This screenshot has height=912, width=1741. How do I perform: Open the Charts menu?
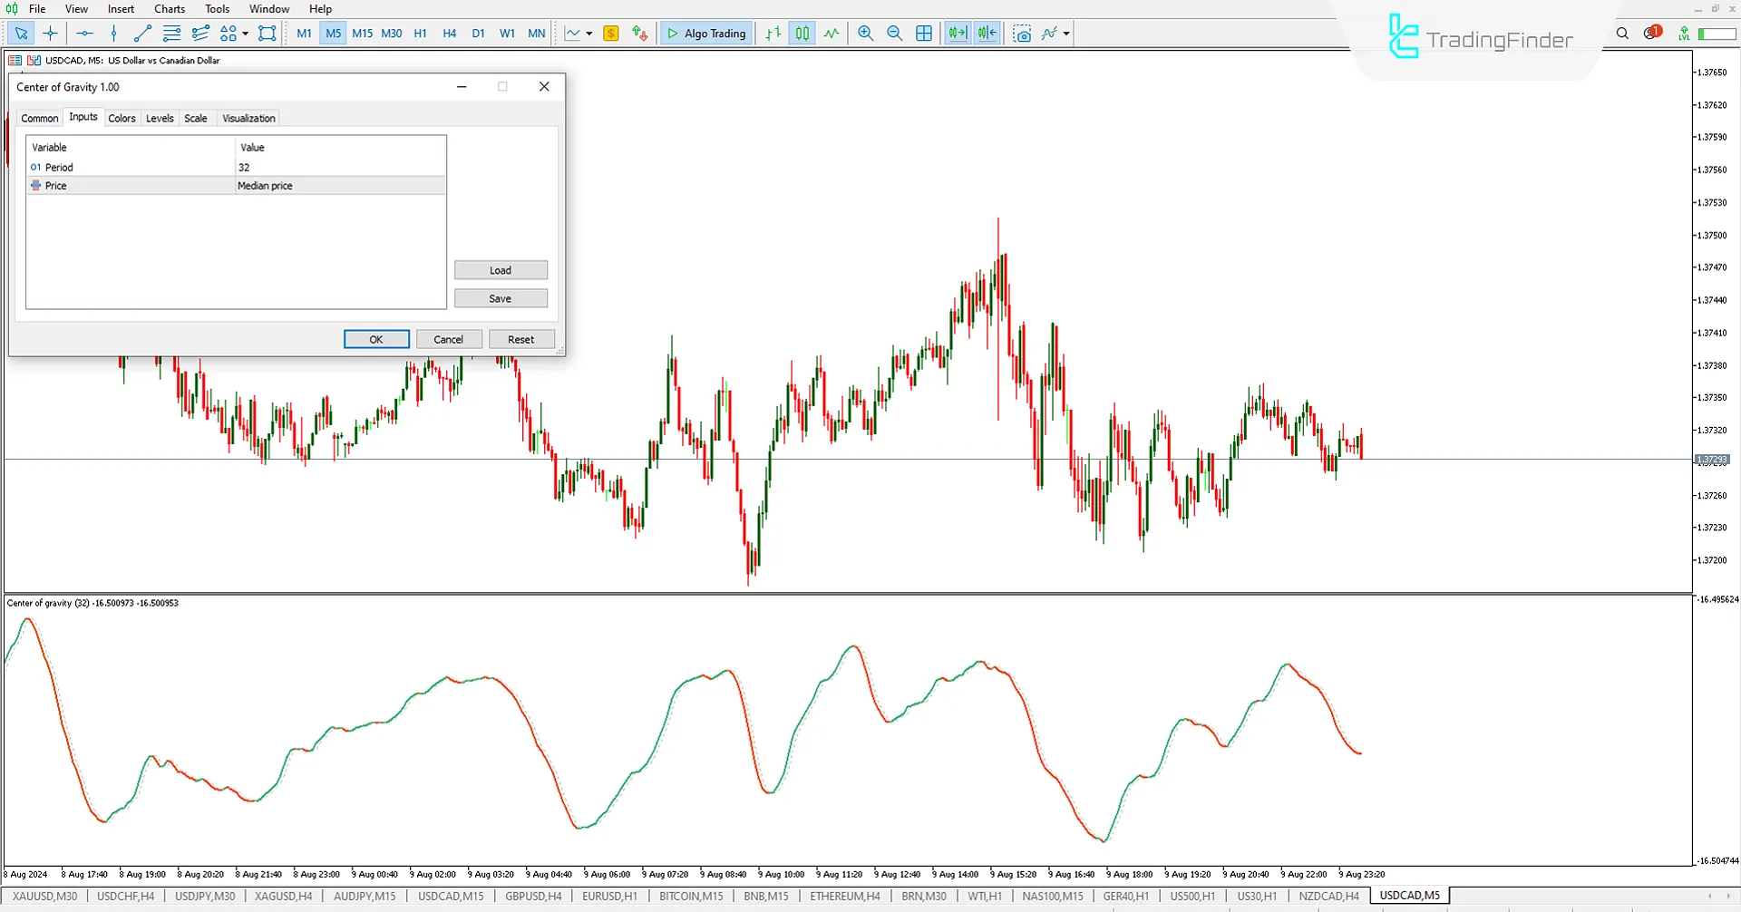[169, 8]
